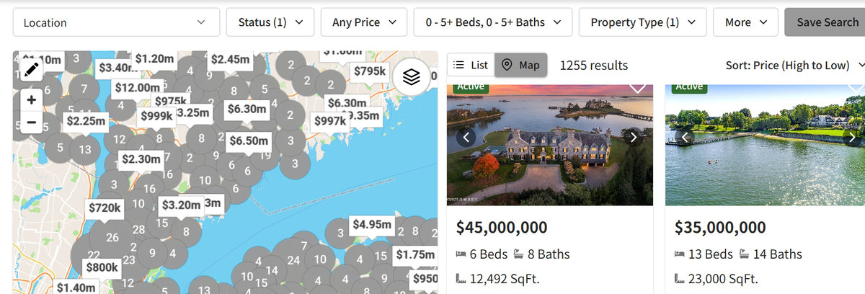Select the pencil draw tool on map
Viewport: 865px width, 294px height.
click(31, 69)
